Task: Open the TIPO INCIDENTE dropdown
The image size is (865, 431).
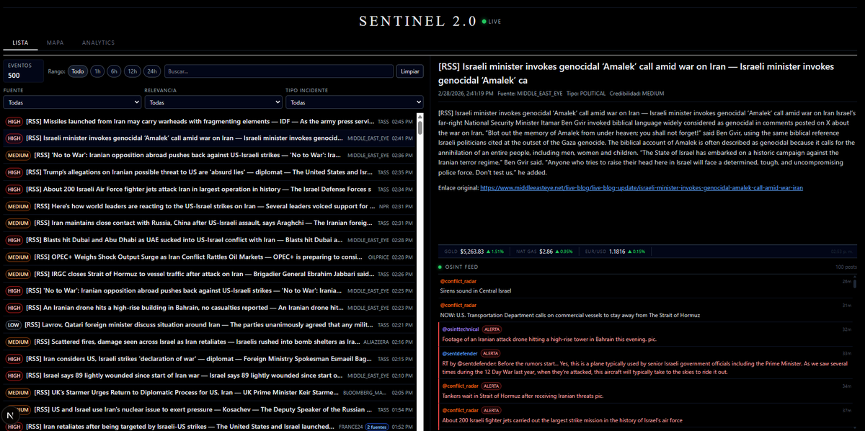Action: (x=354, y=103)
